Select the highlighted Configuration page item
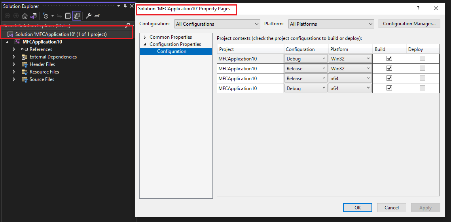The height and width of the screenshot is (222, 451). [176, 51]
